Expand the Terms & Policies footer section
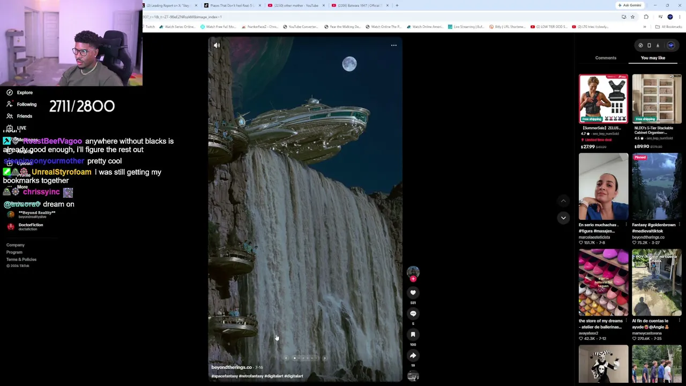This screenshot has height=386, width=686. pos(21,259)
